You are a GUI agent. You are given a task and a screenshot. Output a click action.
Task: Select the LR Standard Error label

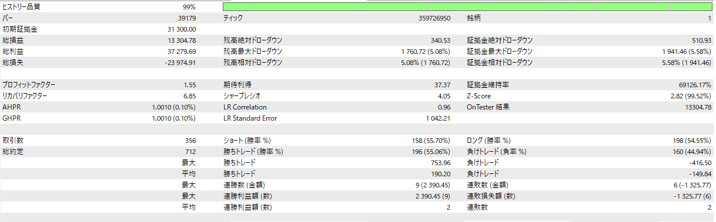pos(250,118)
